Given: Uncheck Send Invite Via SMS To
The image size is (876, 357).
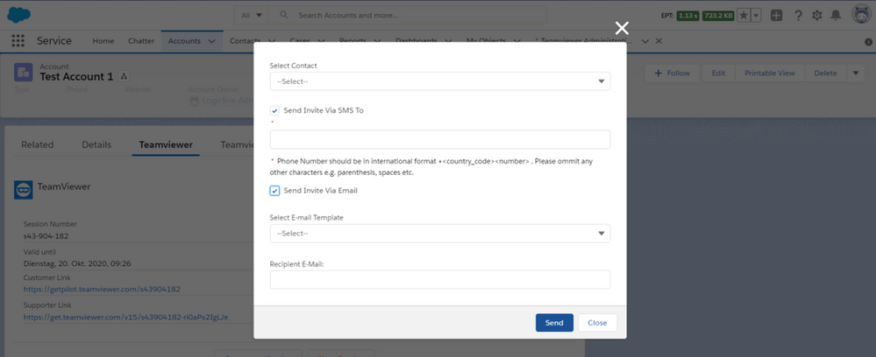Looking at the screenshot, I should pyautogui.click(x=274, y=110).
